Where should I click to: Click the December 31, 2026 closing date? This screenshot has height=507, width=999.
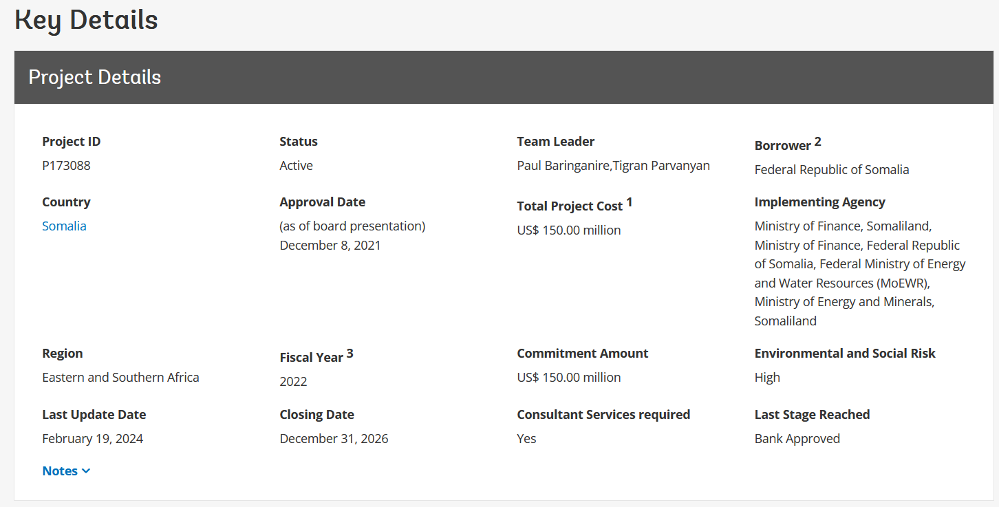[334, 439]
